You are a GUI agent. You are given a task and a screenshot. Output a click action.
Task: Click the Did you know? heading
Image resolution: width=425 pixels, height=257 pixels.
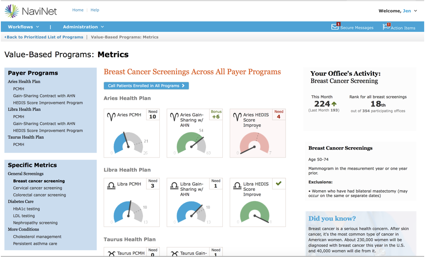pyautogui.click(x=332, y=218)
